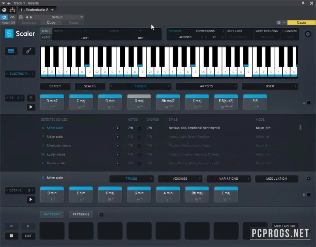The image size is (316, 247).
Task: Close the Minor scale chord panel
Action: coord(308,179)
